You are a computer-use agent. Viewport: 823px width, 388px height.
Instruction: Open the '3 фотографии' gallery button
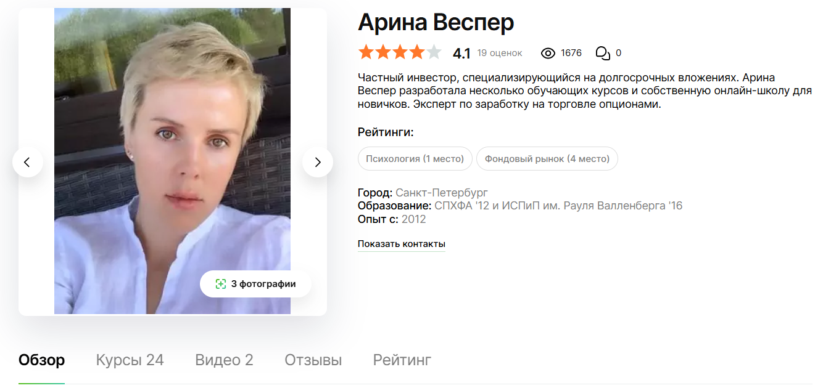[255, 284]
